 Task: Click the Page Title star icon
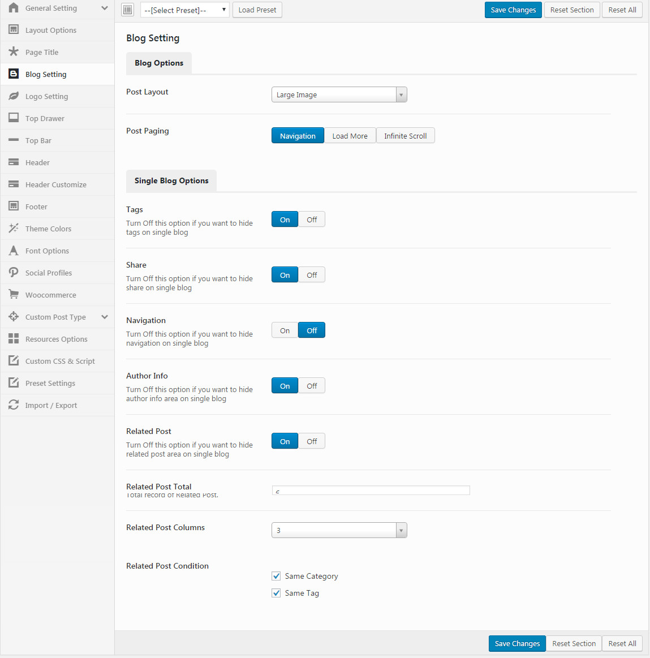pos(14,51)
